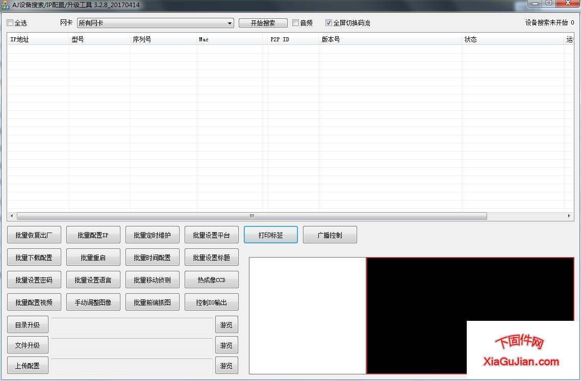Screen dimensions: 581x381
Task: Click the 打印标签 button
Action: coord(271,235)
